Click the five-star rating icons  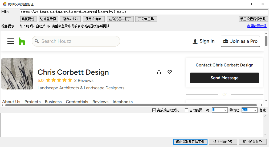click(59, 80)
